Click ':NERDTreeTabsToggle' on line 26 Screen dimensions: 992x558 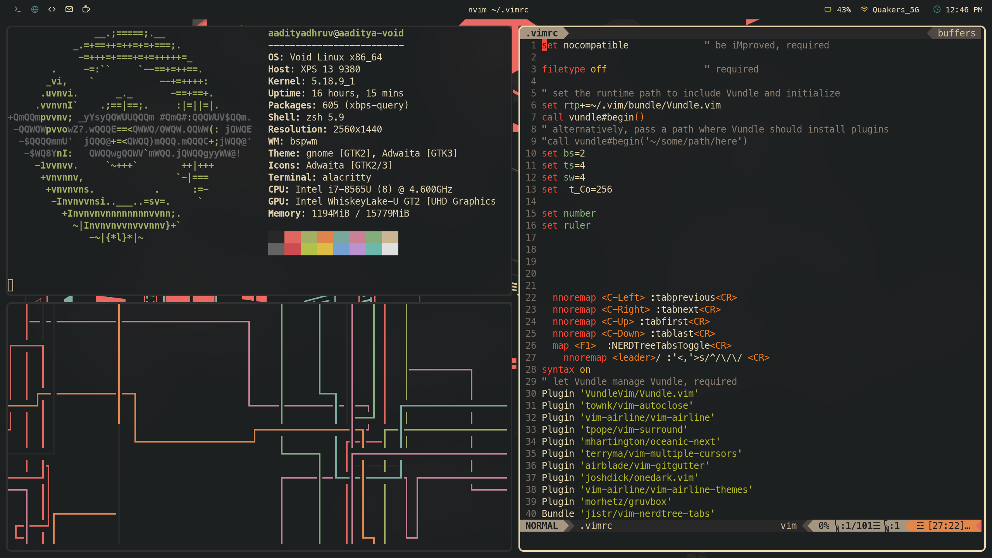coord(658,346)
